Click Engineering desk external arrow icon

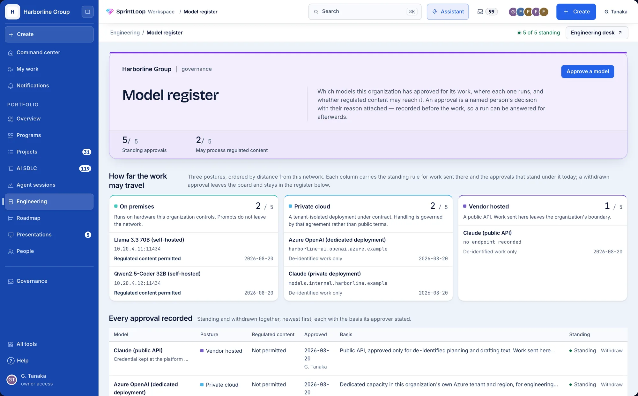coord(620,33)
